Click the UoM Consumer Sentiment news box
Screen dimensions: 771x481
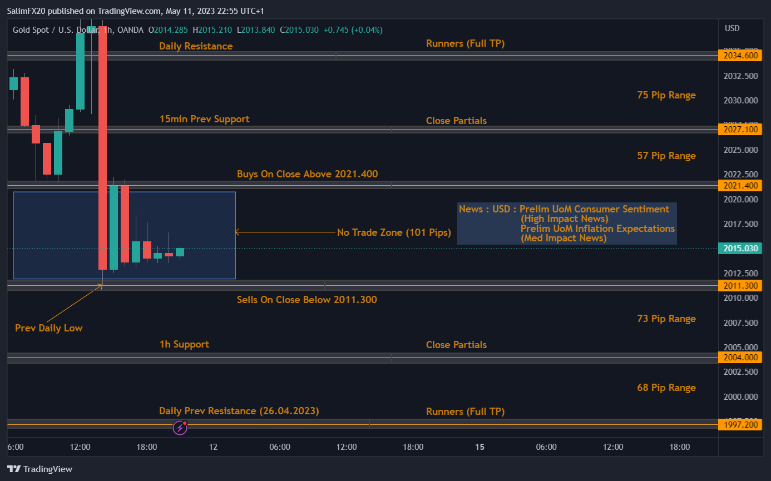[x=567, y=223]
